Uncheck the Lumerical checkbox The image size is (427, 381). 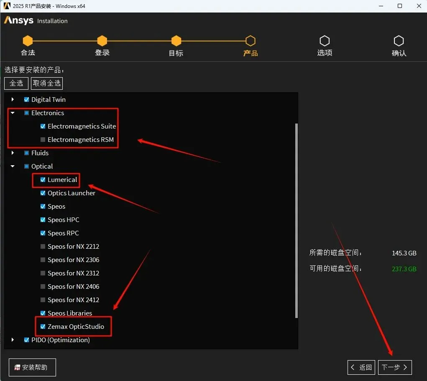[43, 179]
